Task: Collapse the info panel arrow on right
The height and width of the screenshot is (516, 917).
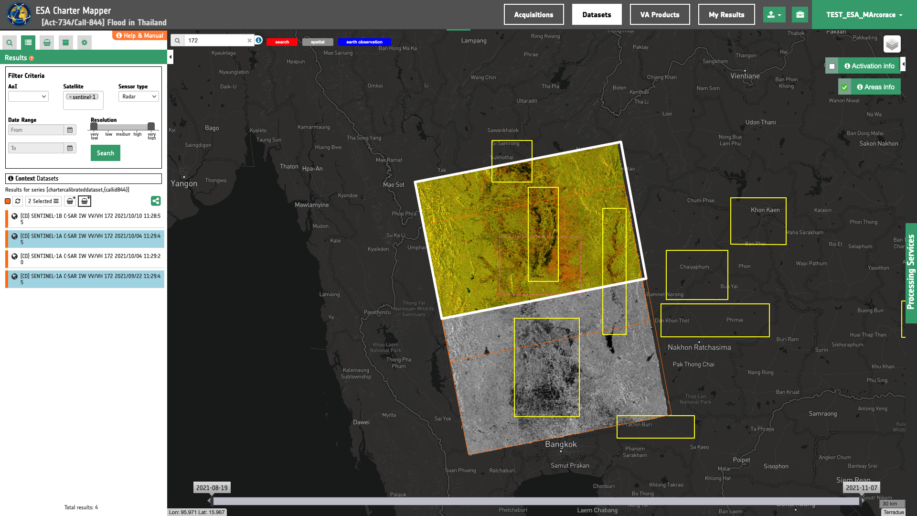Action: click(903, 64)
